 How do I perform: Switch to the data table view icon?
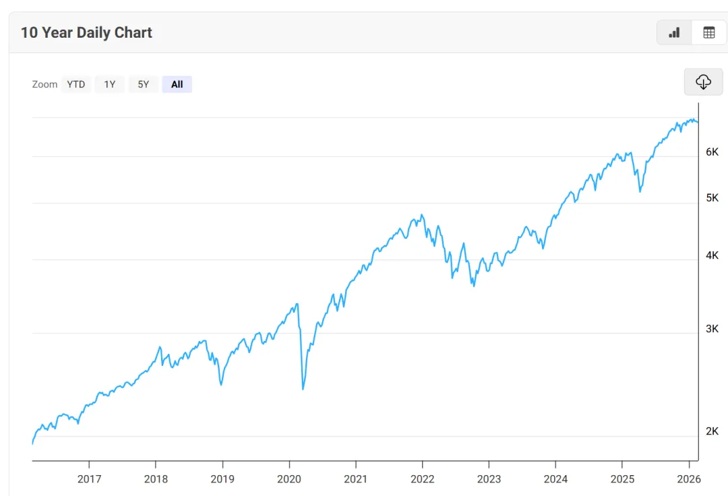708,32
